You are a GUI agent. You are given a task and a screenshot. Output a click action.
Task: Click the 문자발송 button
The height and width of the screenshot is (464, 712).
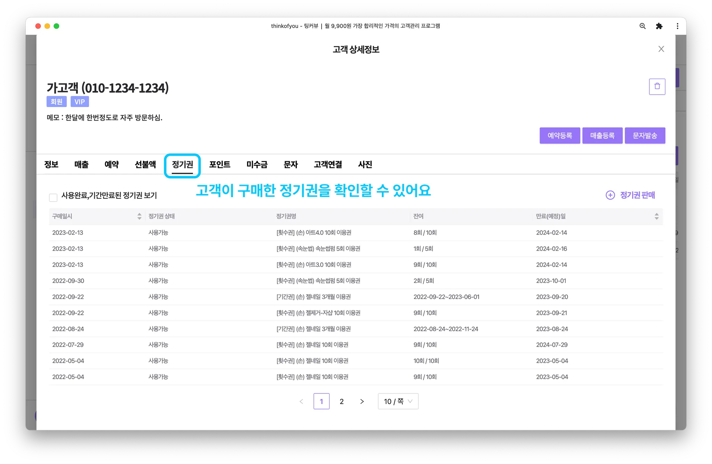(x=645, y=136)
